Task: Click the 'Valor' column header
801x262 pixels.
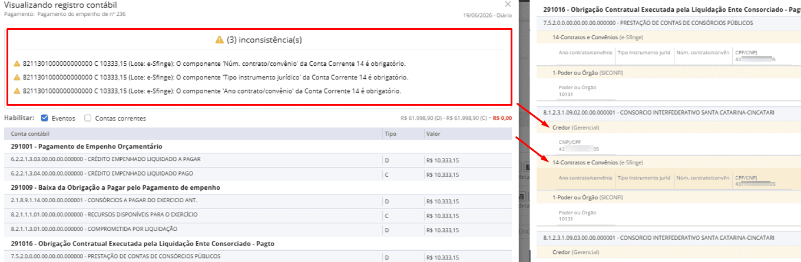Action: point(433,134)
